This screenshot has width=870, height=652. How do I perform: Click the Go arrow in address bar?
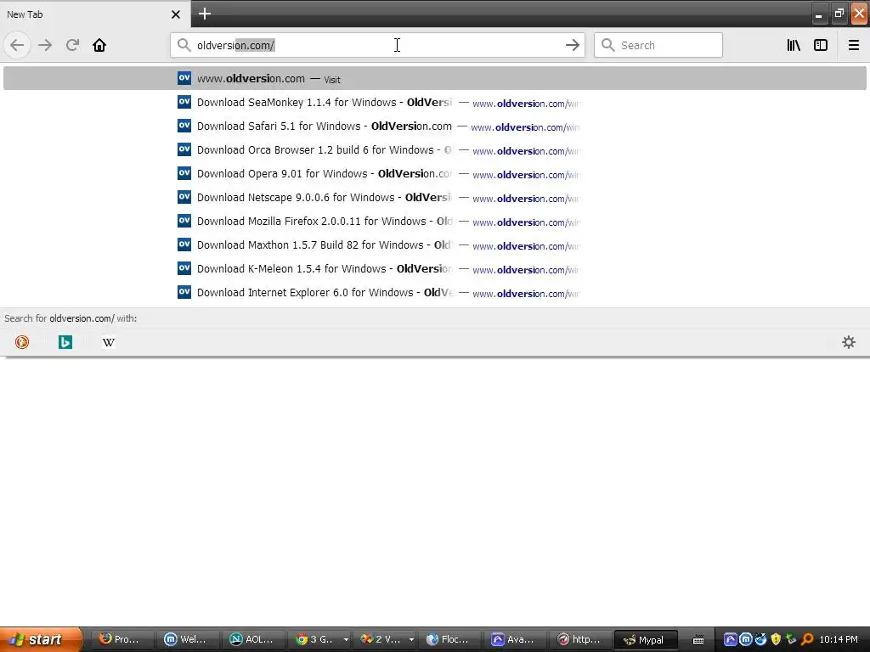pos(572,45)
